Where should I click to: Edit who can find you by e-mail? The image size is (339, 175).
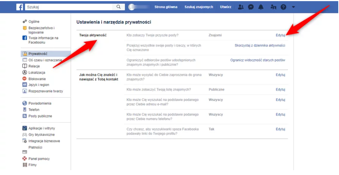pyautogui.click(x=280, y=100)
